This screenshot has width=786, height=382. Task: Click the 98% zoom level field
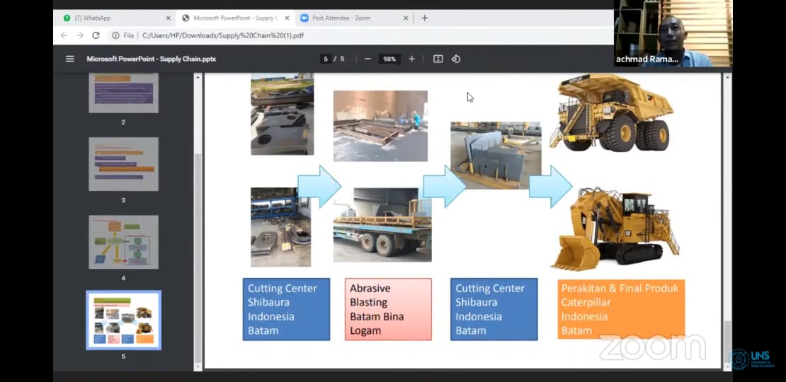click(389, 59)
